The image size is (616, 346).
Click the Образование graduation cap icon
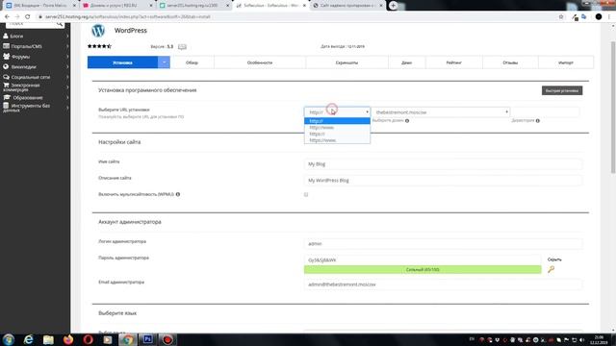pos(7,97)
